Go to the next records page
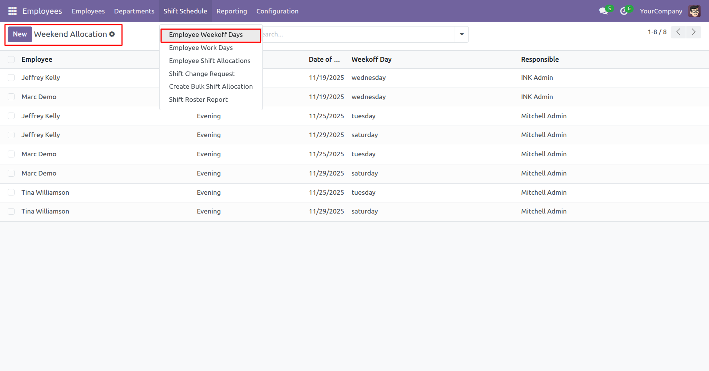 [x=694, y=32]
